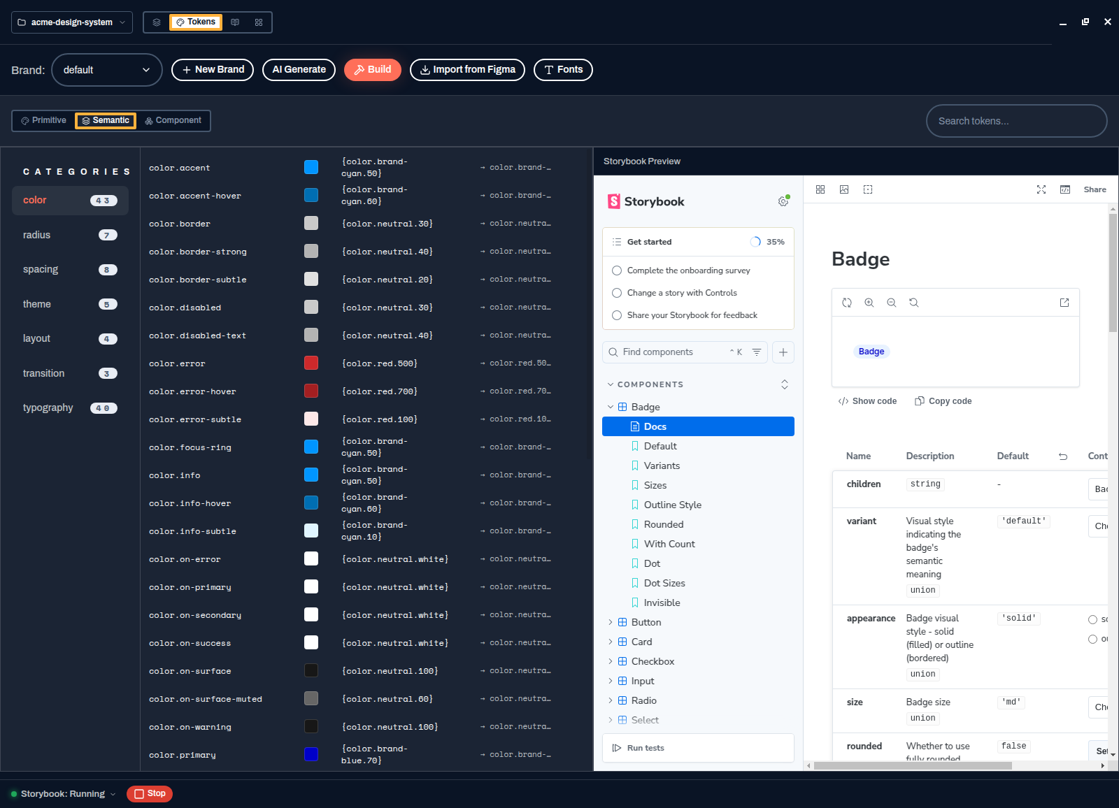Viewport: 1119px width, 808px height.
Task: Click the plus button beside Find components
Action: [x=783, y=352]
